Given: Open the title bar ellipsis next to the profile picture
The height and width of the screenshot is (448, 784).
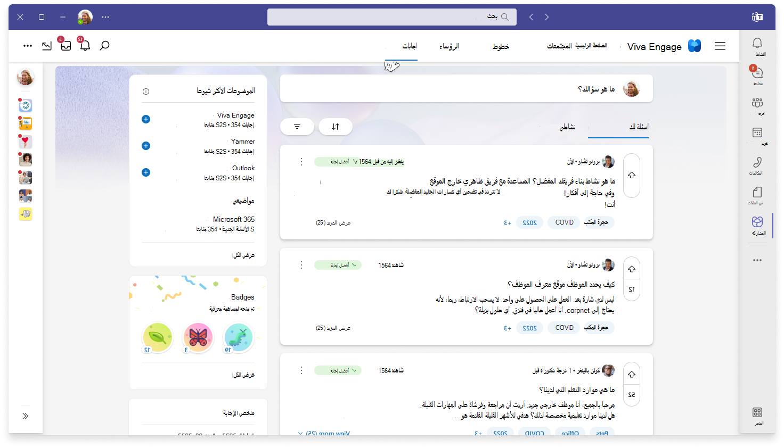Looking at the screenshot, I should click(x=105, y=17).
